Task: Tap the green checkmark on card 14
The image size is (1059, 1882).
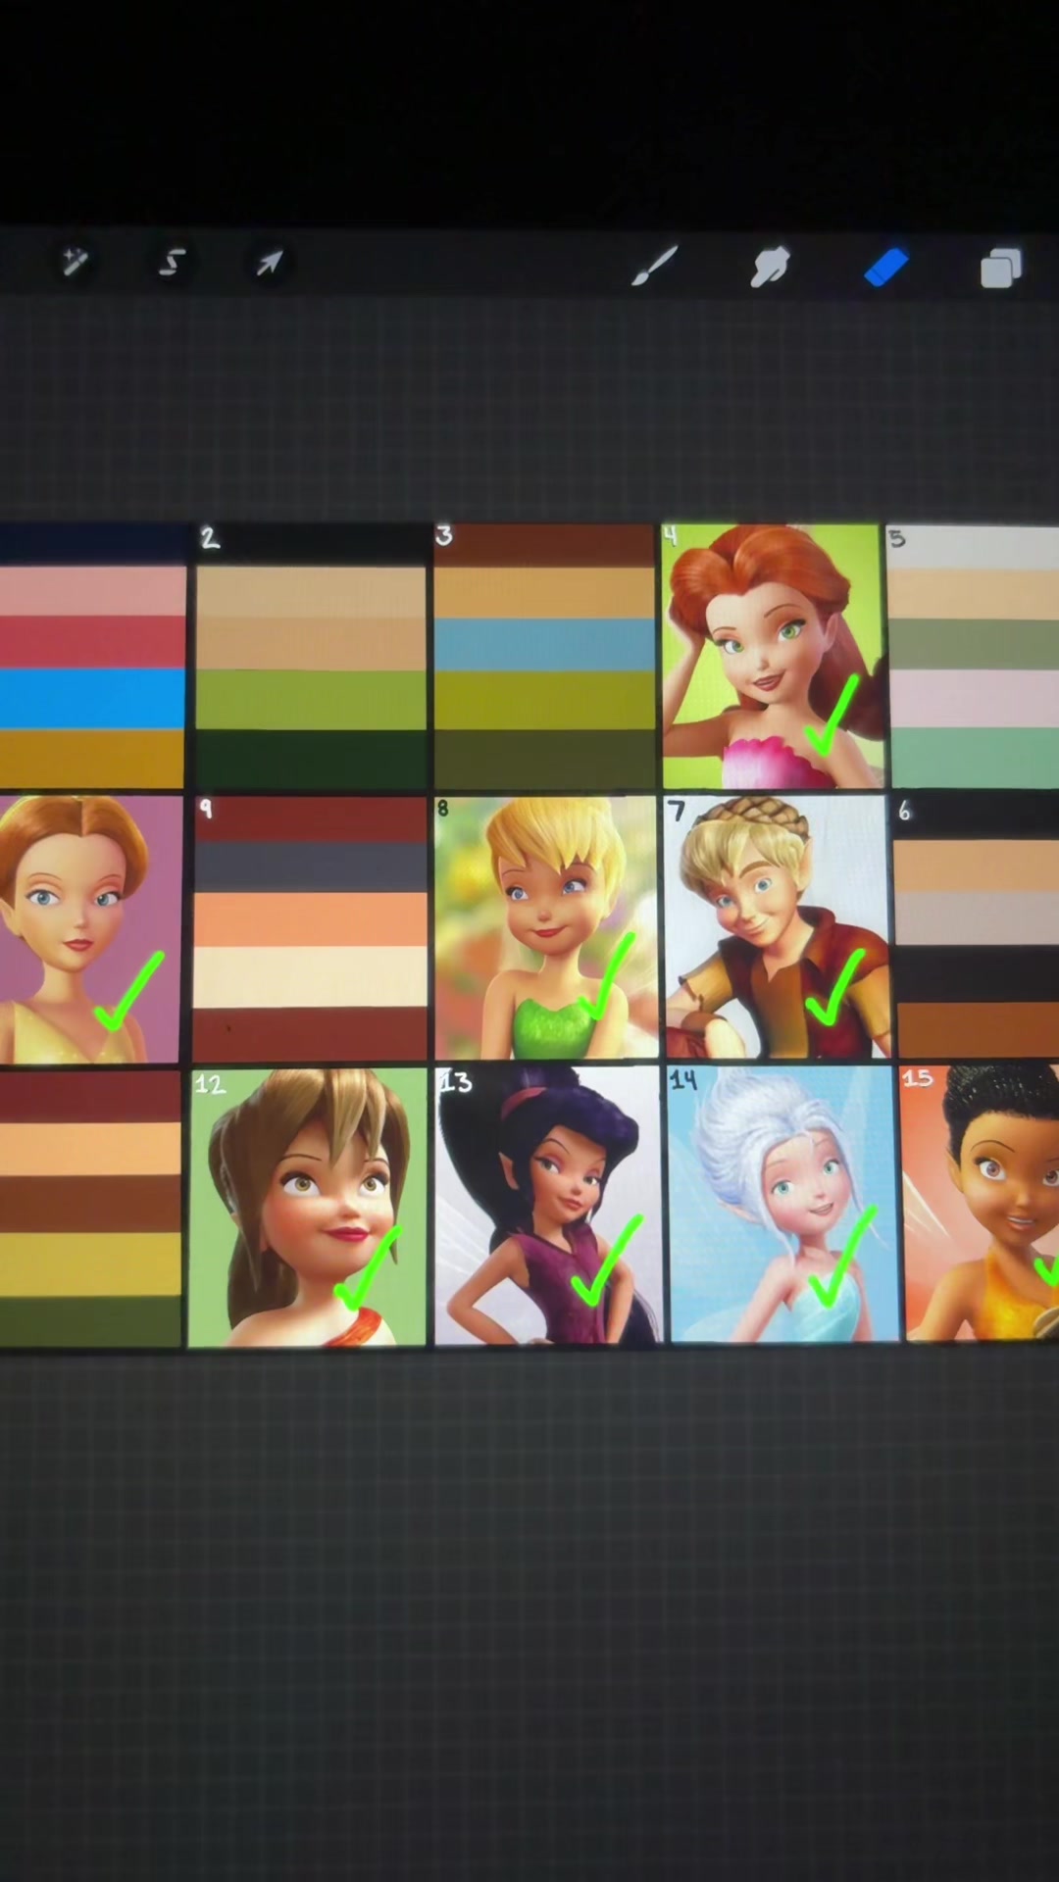Action: coord(842,1259)
